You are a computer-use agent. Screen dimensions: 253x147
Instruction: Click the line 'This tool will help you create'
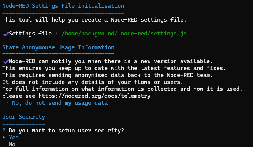94,20
